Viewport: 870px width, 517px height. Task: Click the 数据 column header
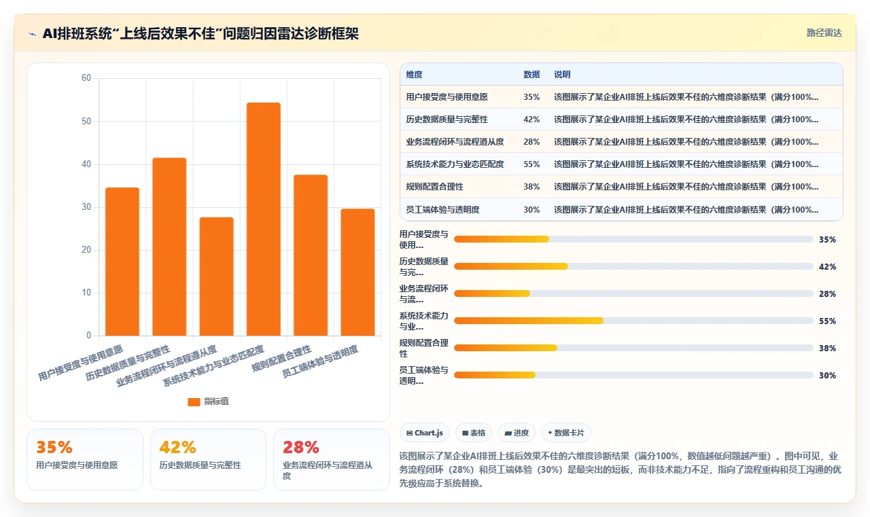coord(532,75)
